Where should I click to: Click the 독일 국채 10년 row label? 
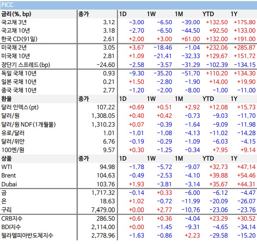(19, 73)
